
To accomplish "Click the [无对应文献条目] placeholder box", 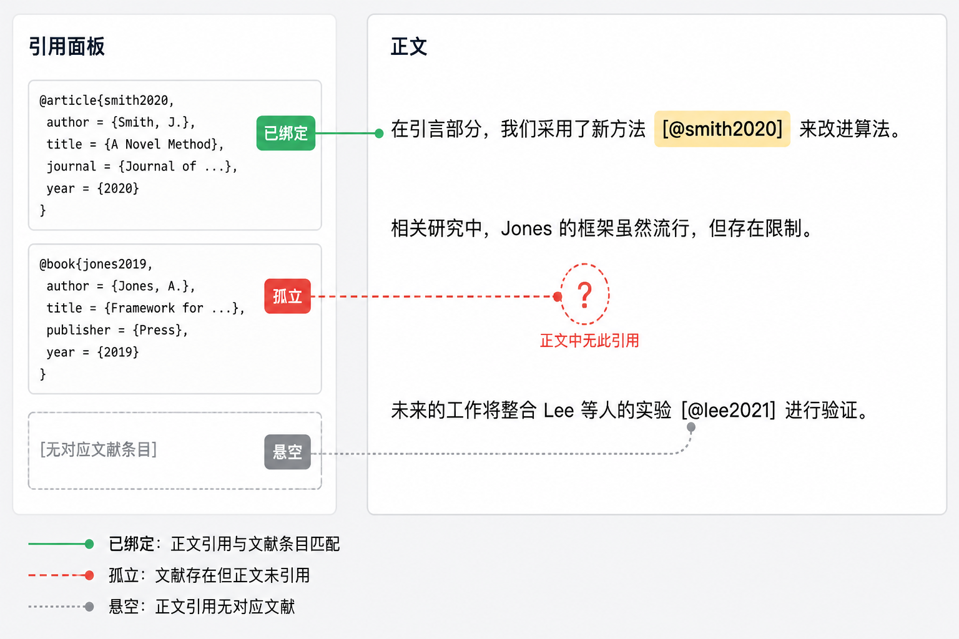I will tap(175, 451).
